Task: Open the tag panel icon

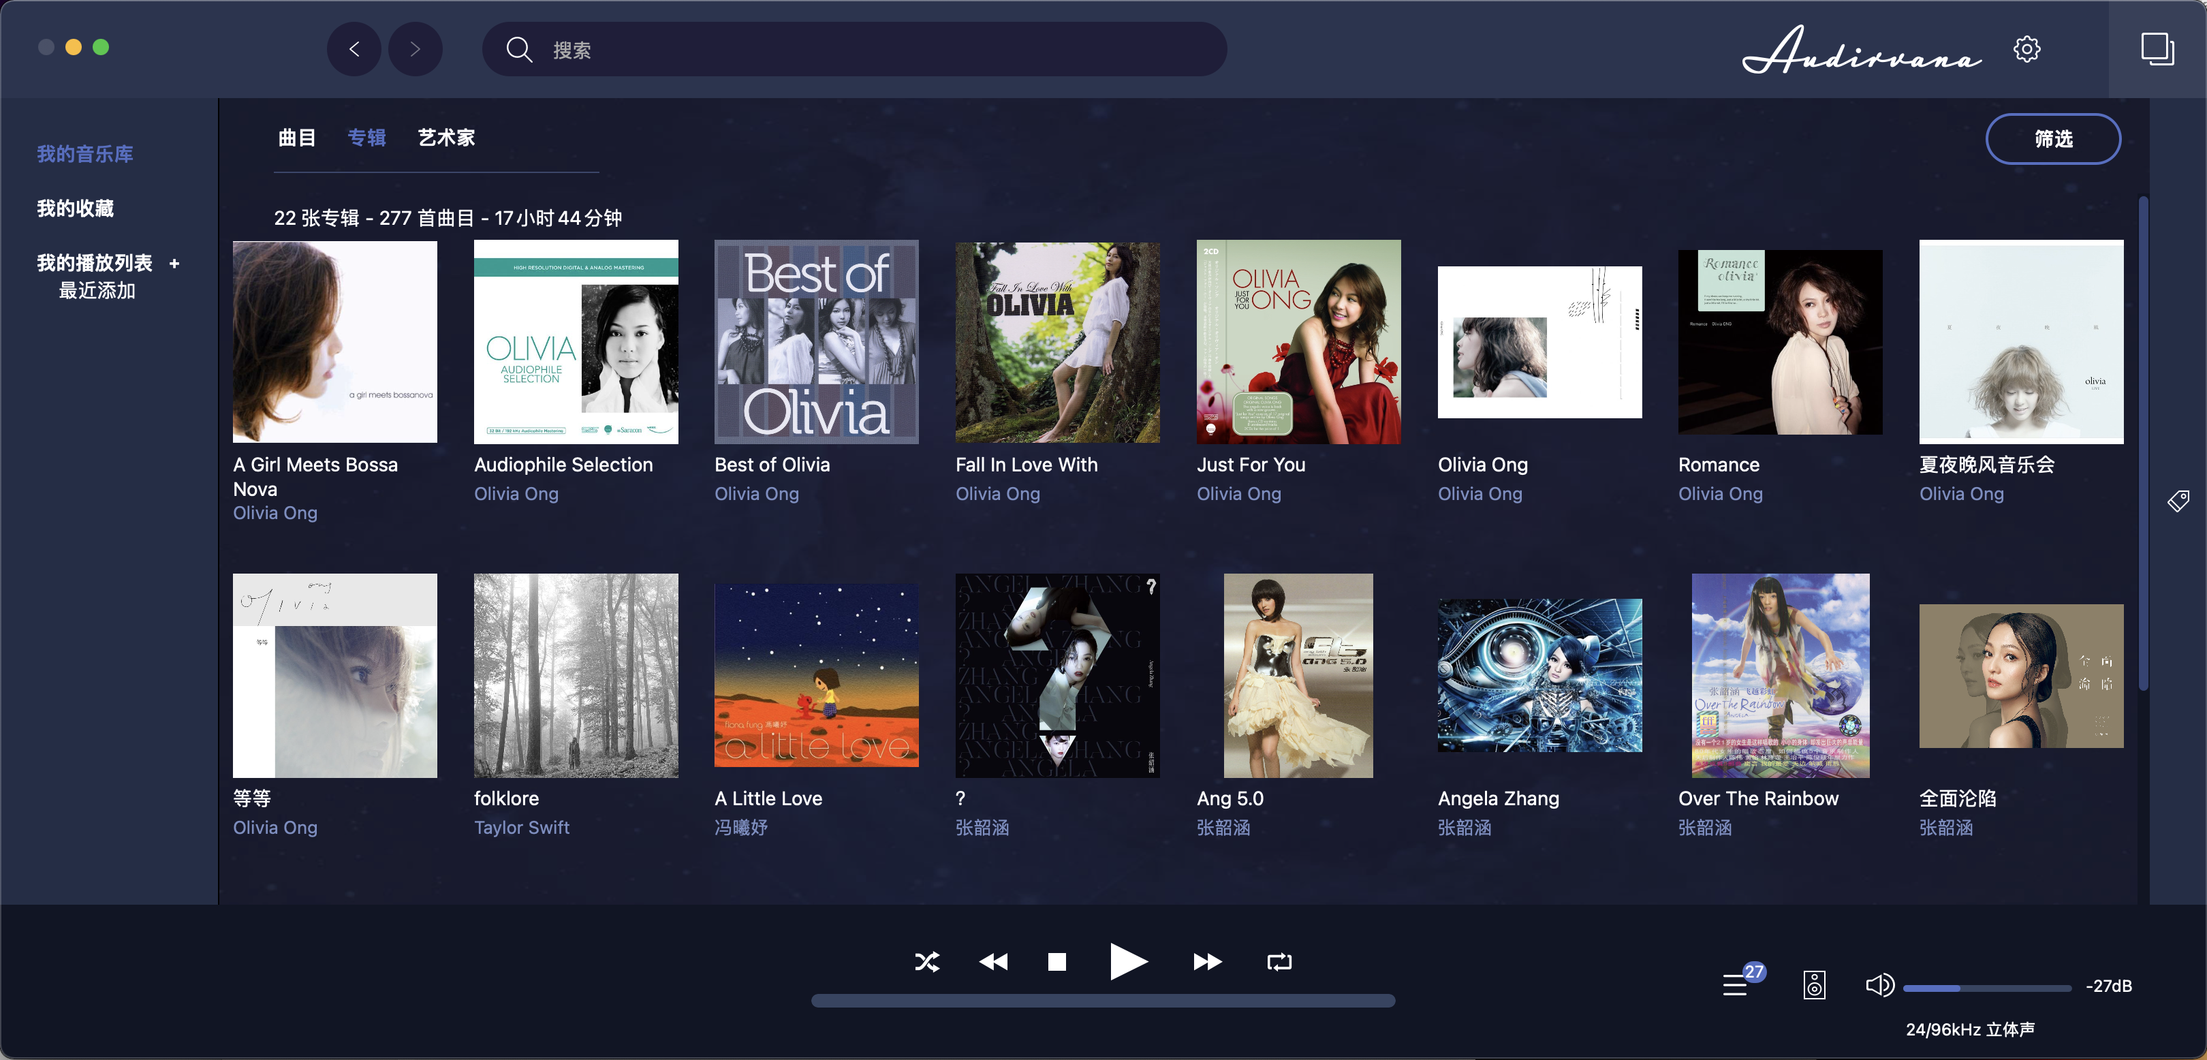Action: coord(2178,501)
